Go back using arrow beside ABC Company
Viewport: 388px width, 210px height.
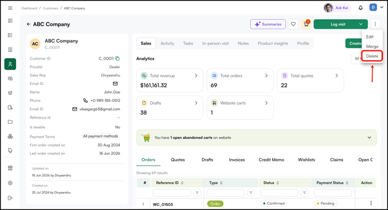point(28,24)
